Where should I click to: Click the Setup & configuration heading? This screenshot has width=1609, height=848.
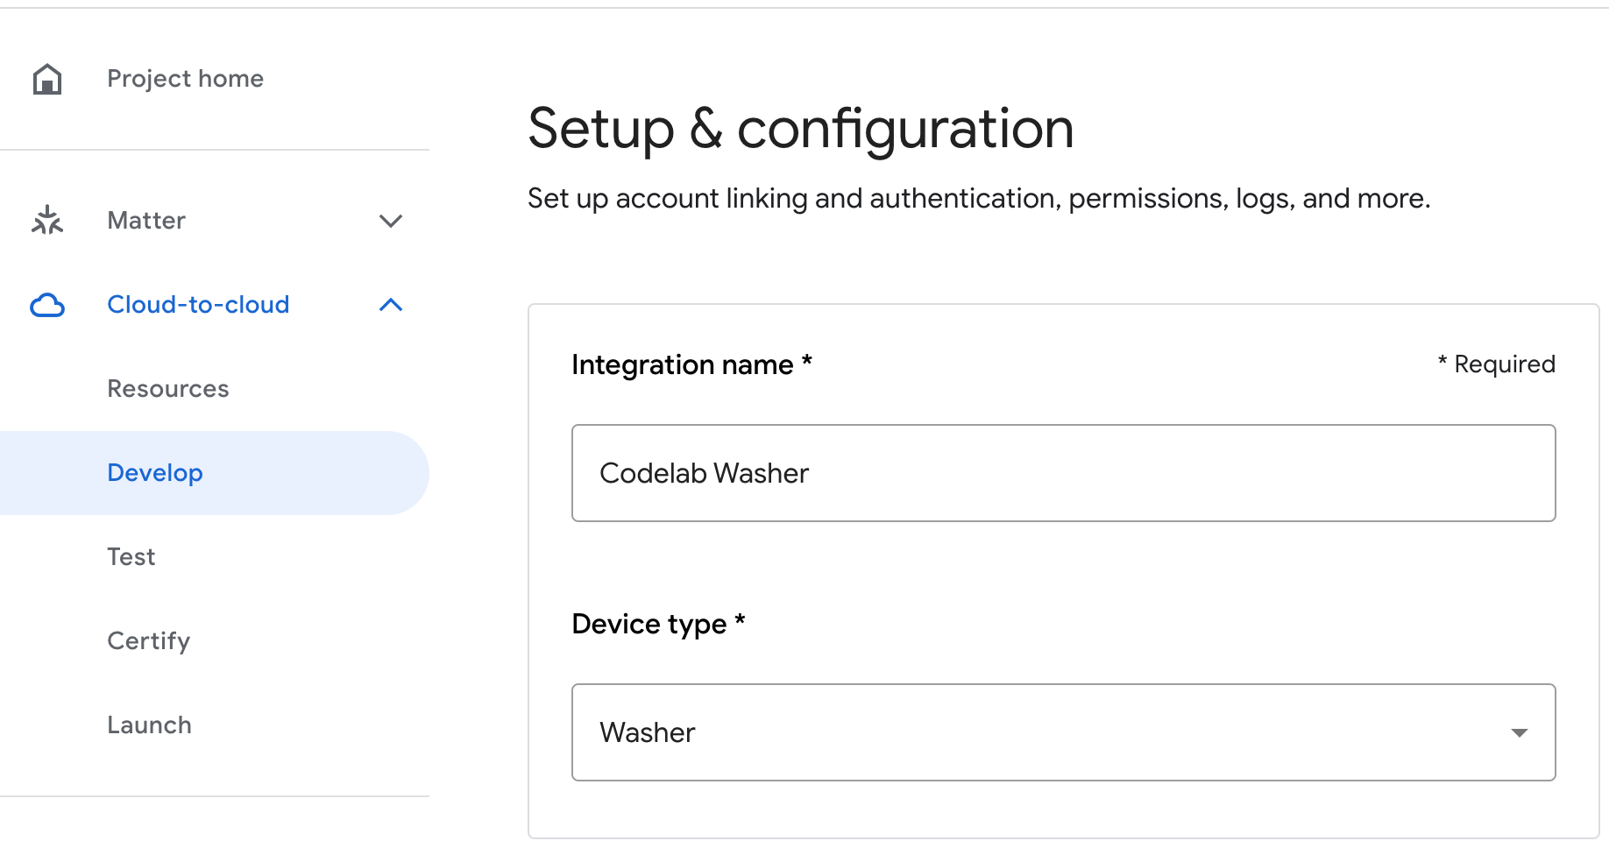[800, 129]
